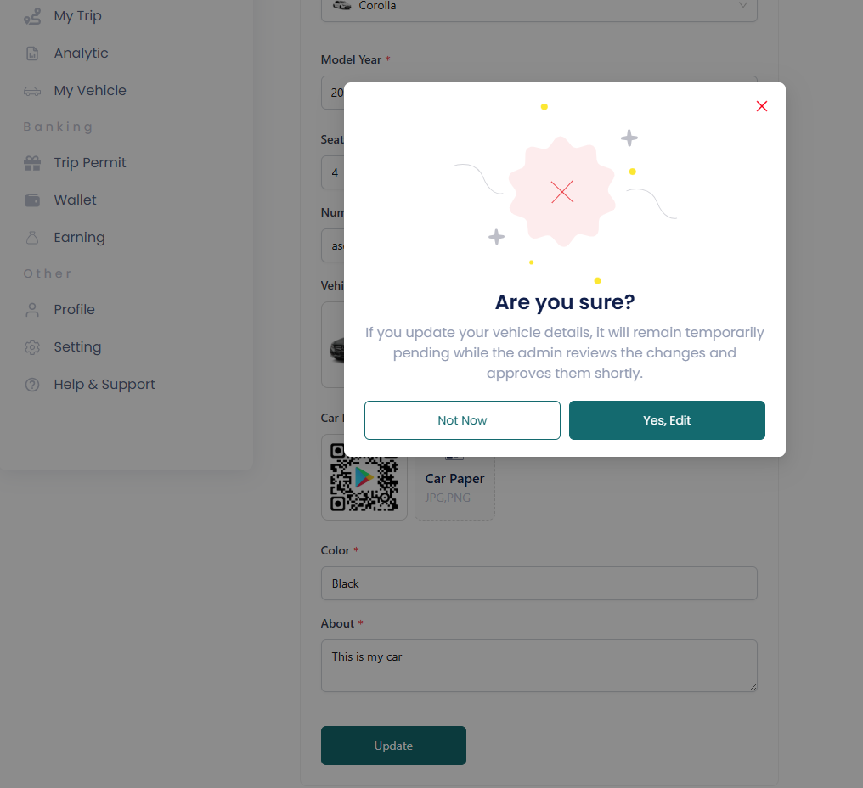Go to Help & Support page
The image size is (863, 788).
[104, 385]
